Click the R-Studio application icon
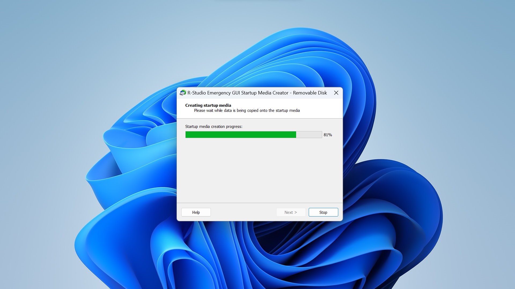 (182, 92)
